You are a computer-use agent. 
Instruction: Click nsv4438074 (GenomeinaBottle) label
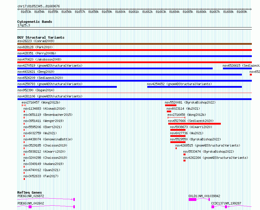tap(48, 139)
